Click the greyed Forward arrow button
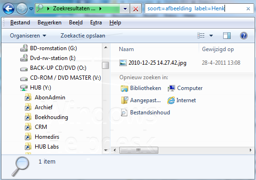The width and height of the screenshot is (256, 180). click(22, 8)
